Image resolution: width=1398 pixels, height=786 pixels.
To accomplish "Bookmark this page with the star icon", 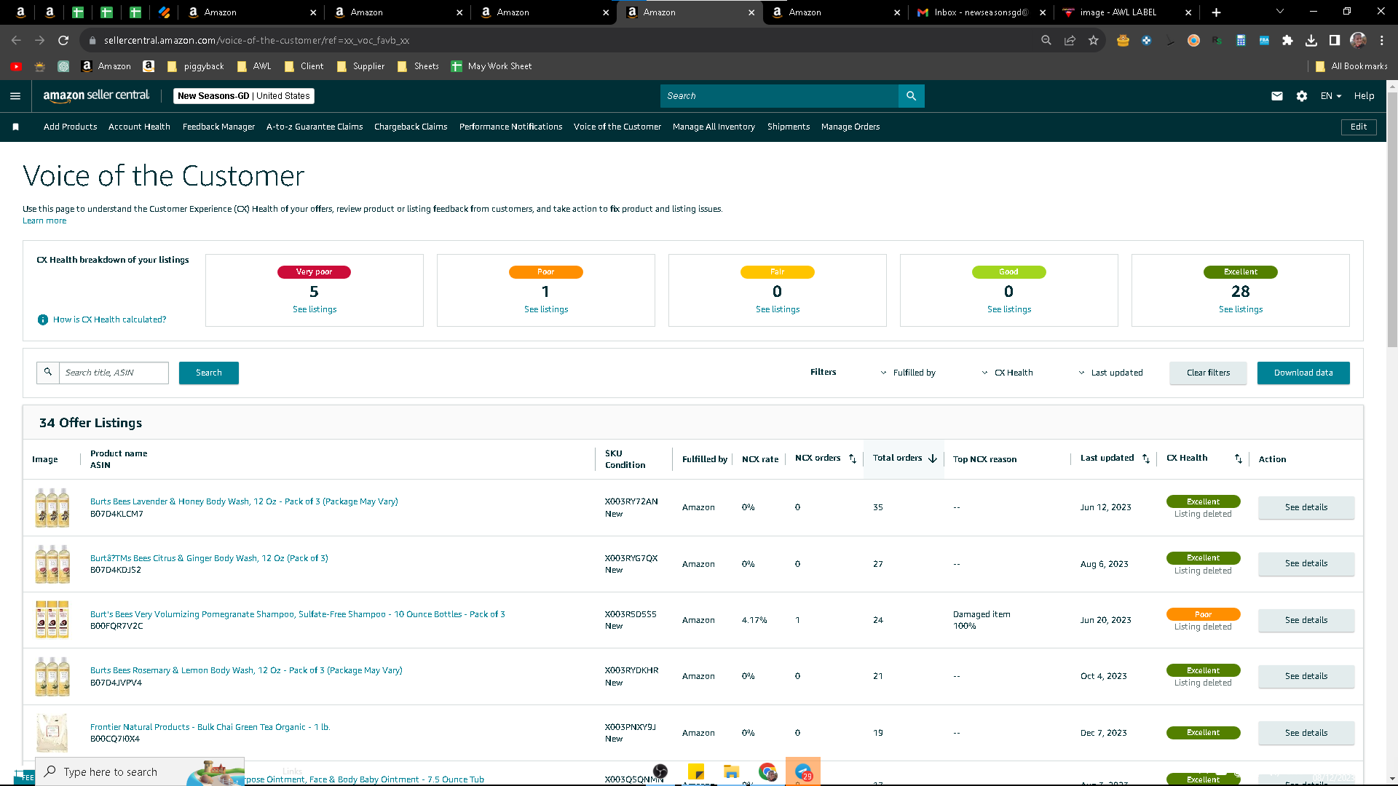I will (x=1093, y=41).
